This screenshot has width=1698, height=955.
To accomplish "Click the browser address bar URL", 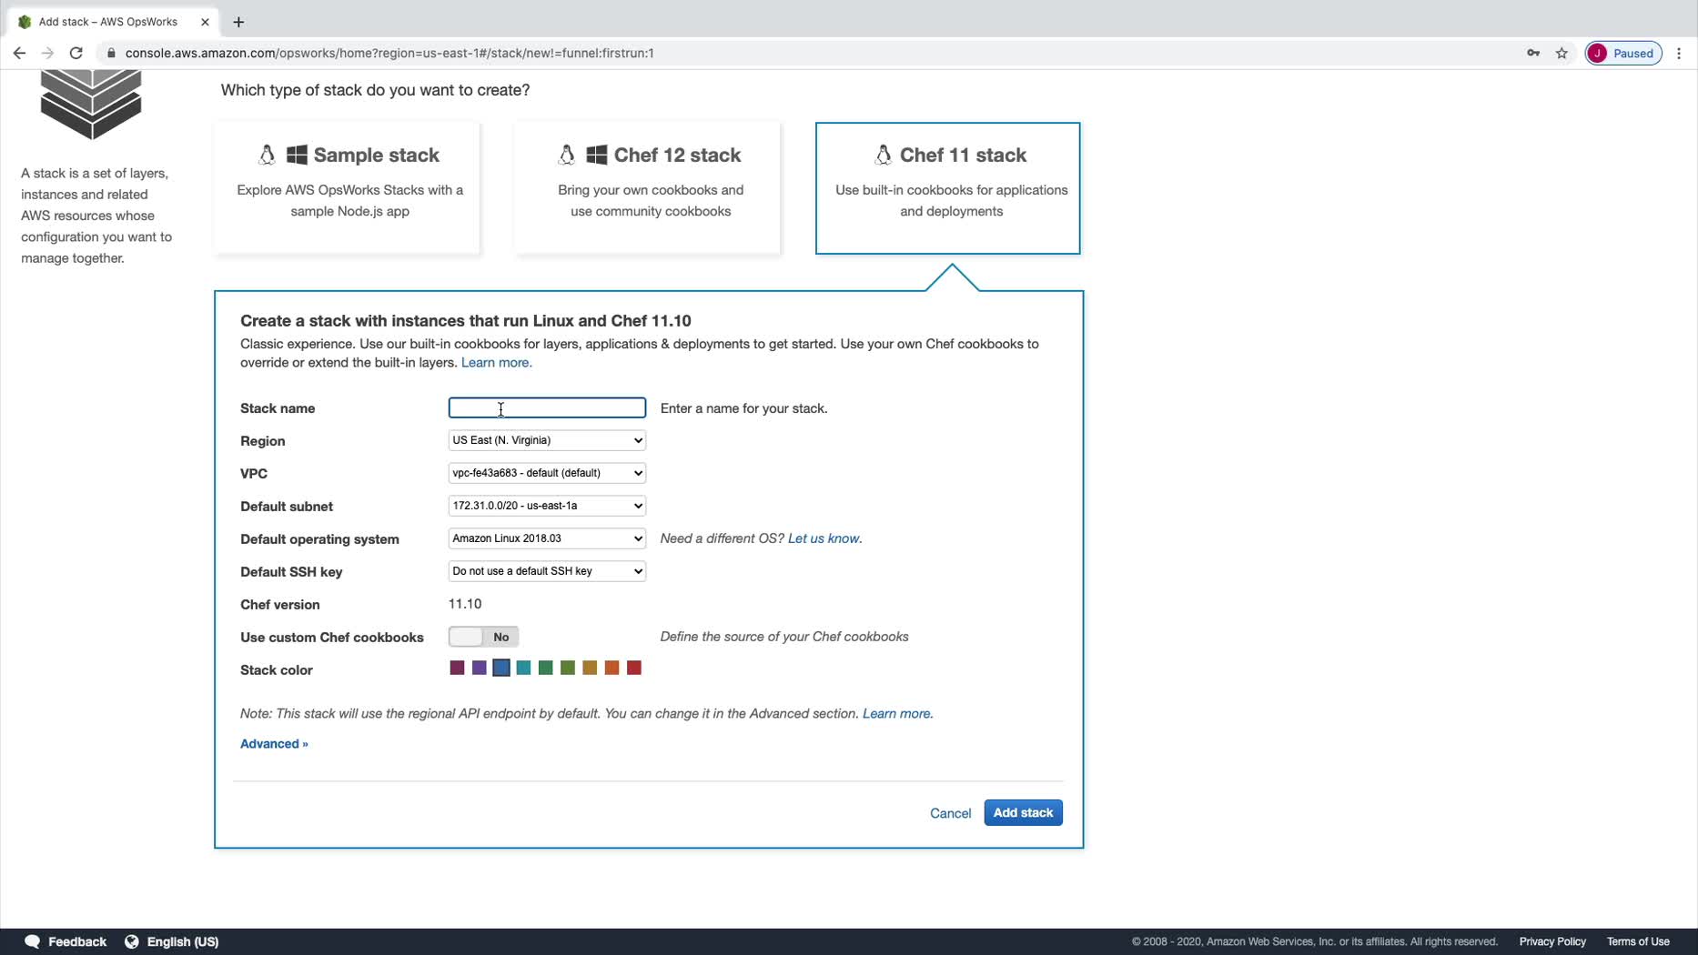I will click(389, 53).
